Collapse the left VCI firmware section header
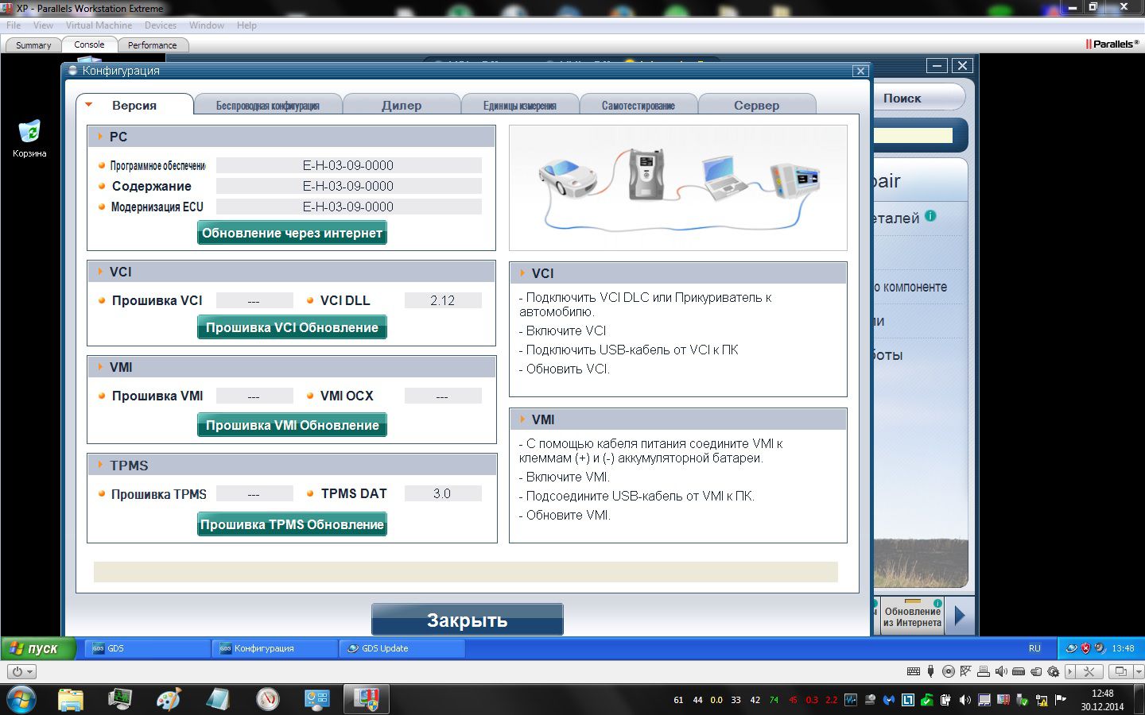This screenshot has height=715, width=1145. tap(291, 272)
